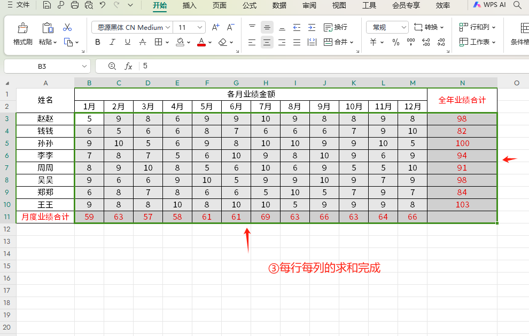
Task: Click the Format Painter brush icon
Action: pyautogui.click(x=22, y=28)
